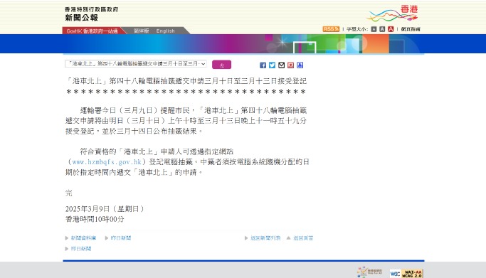Open the Web For All recognition logo
This screenshot has height=278, width=486.
(x=369, y=272)
